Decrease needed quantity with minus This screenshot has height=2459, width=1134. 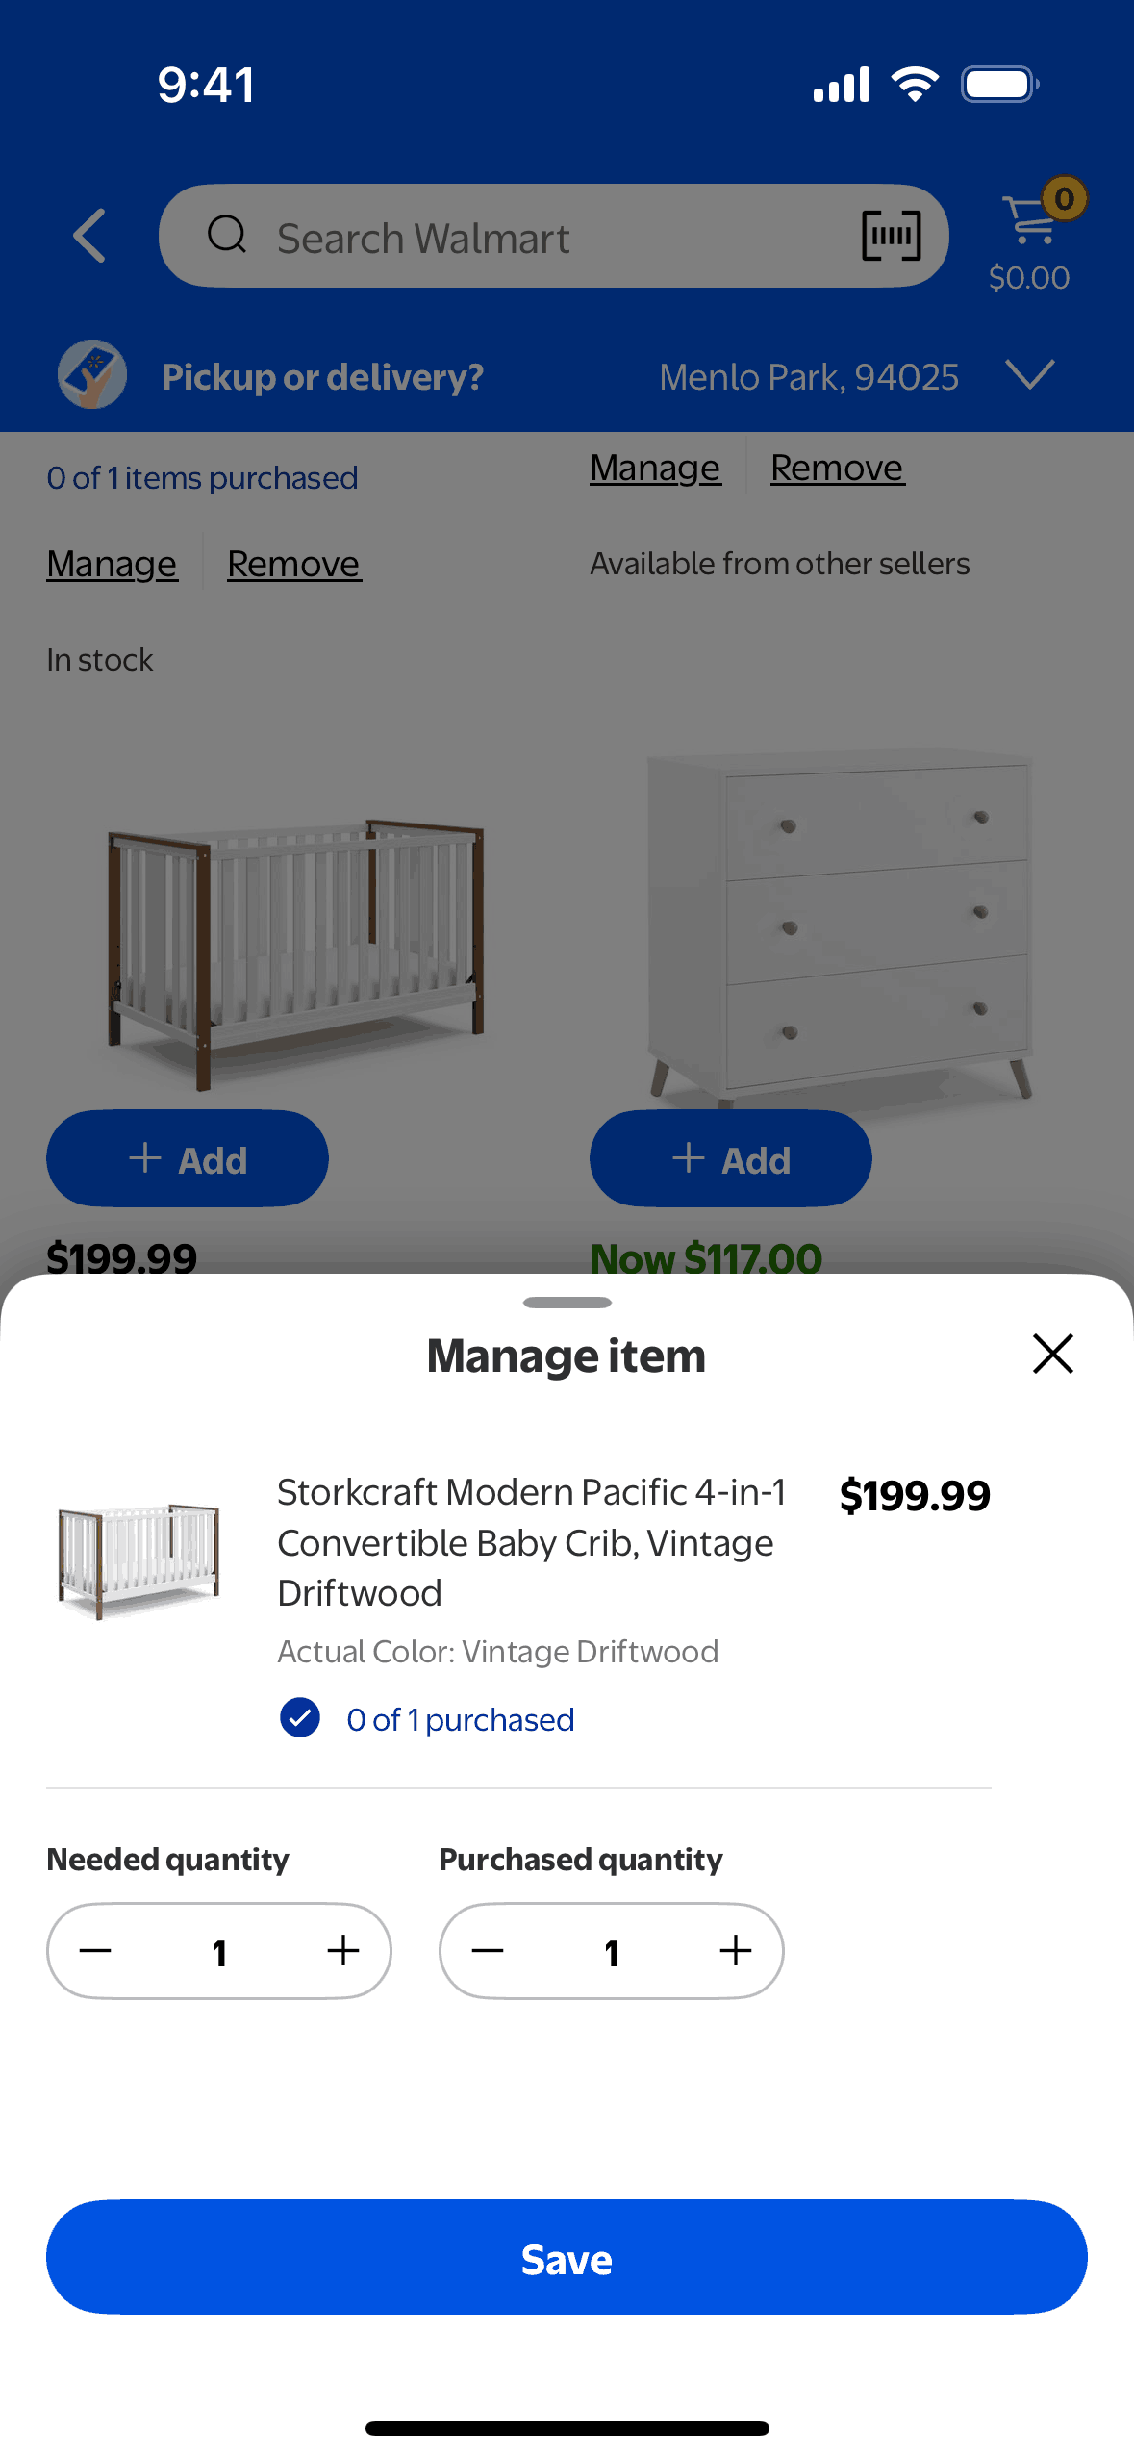(95, 1951)
